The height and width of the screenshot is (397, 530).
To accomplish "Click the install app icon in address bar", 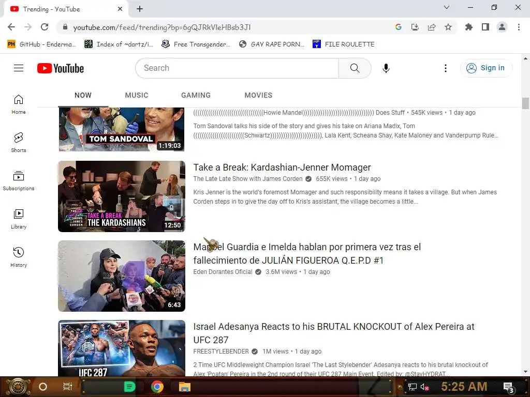I will pos(415,27).
